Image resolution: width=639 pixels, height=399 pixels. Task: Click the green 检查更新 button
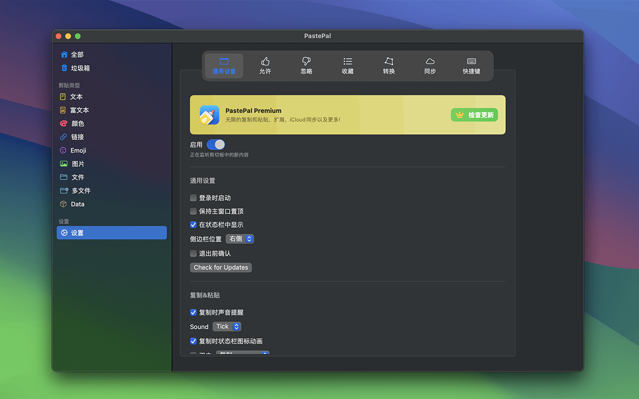(x=474, y=115)
